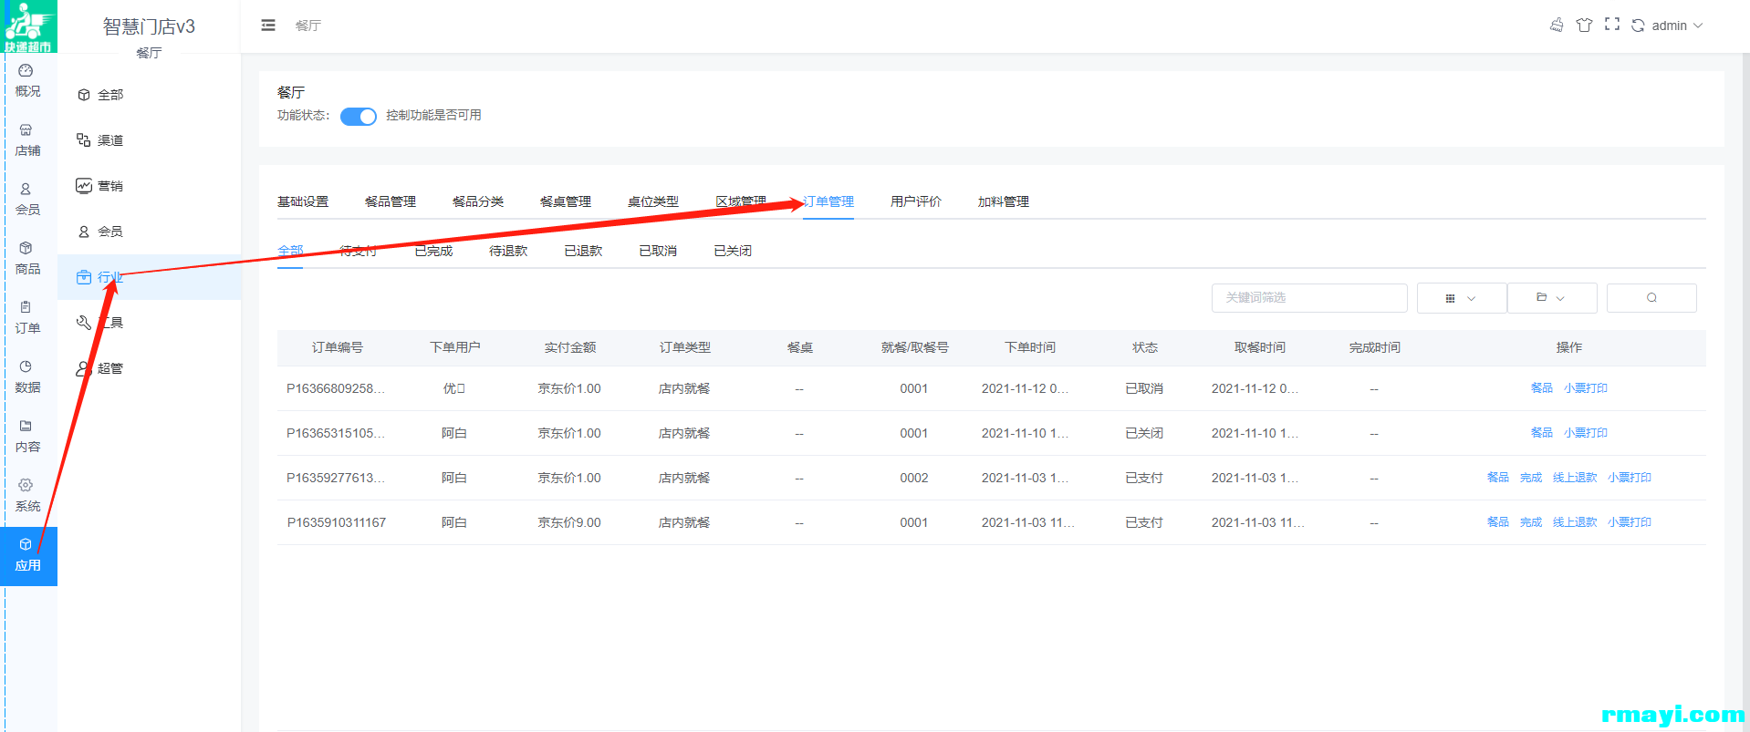Toggle the 功能状态 switch
This screenshot has width=1750, height=732.
coord(359,116)
